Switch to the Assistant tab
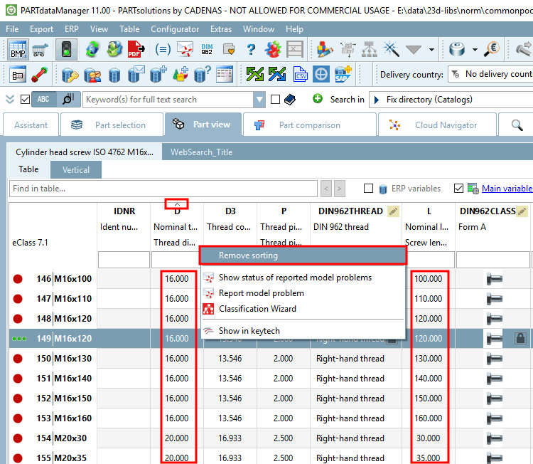The height and width of the screenshot is (464, 533). tap(31, 125)
